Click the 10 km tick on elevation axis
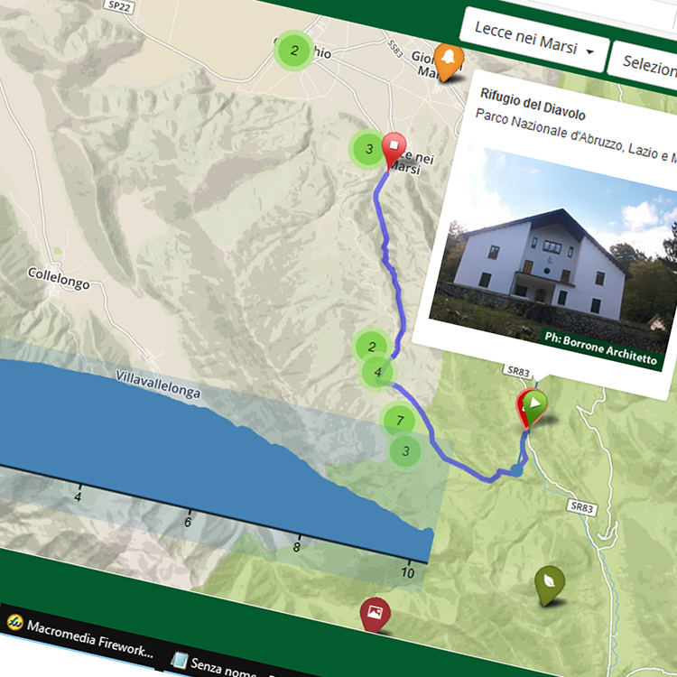The height and width of the screenshot is (677, 677). [x=408, y=572]
